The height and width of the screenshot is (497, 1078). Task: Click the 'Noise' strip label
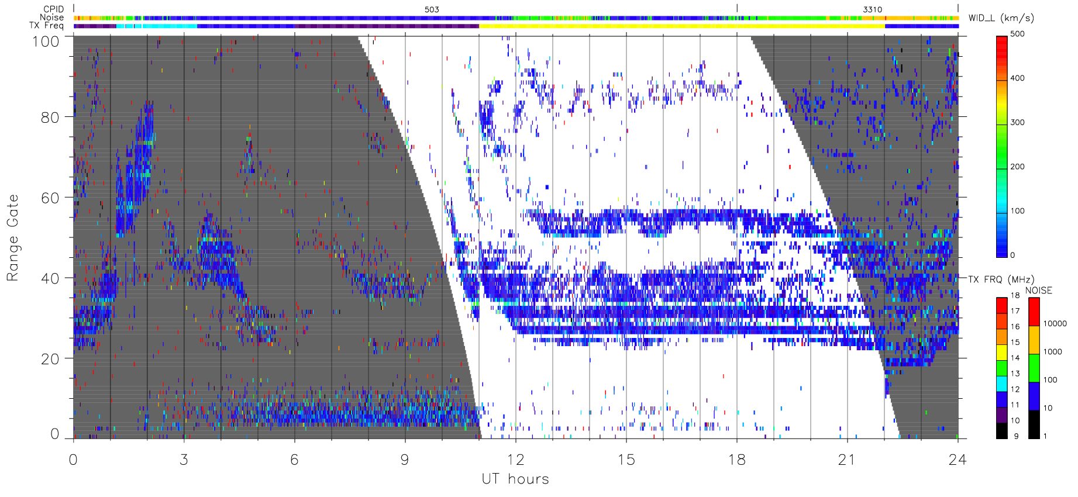tap(51, 17)
